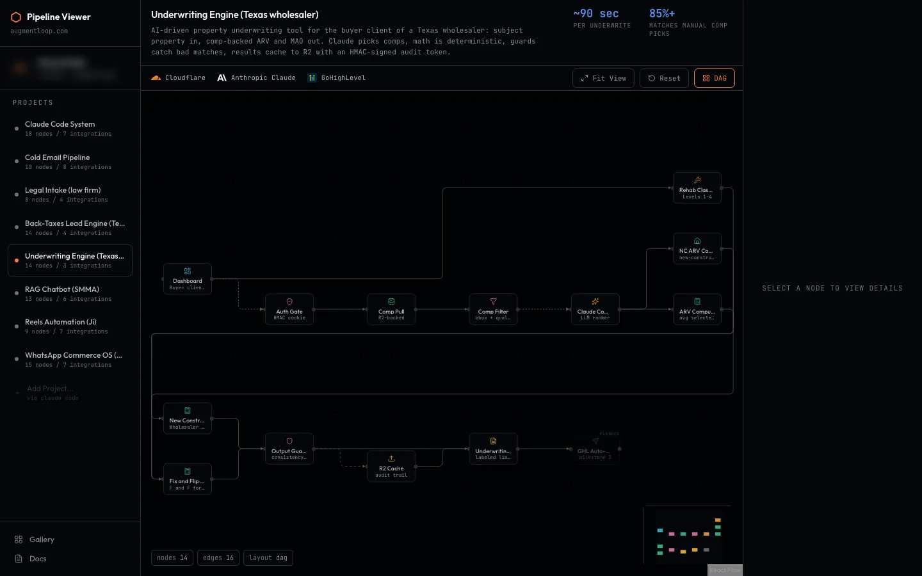Reset the pipeline canvas

[664, 78]
